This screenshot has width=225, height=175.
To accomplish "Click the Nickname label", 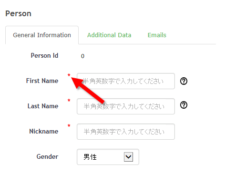I will click(x=44, y=131).
